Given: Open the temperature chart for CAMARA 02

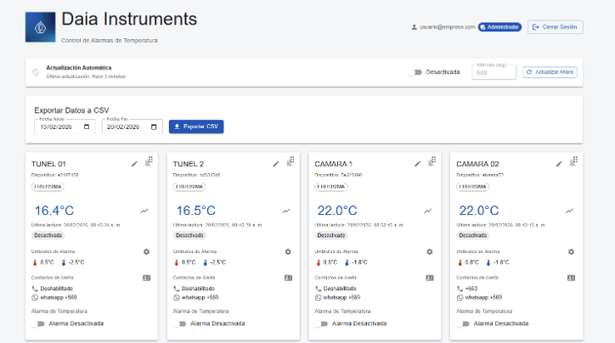Looking at the screenshot, I should [569, 211].
